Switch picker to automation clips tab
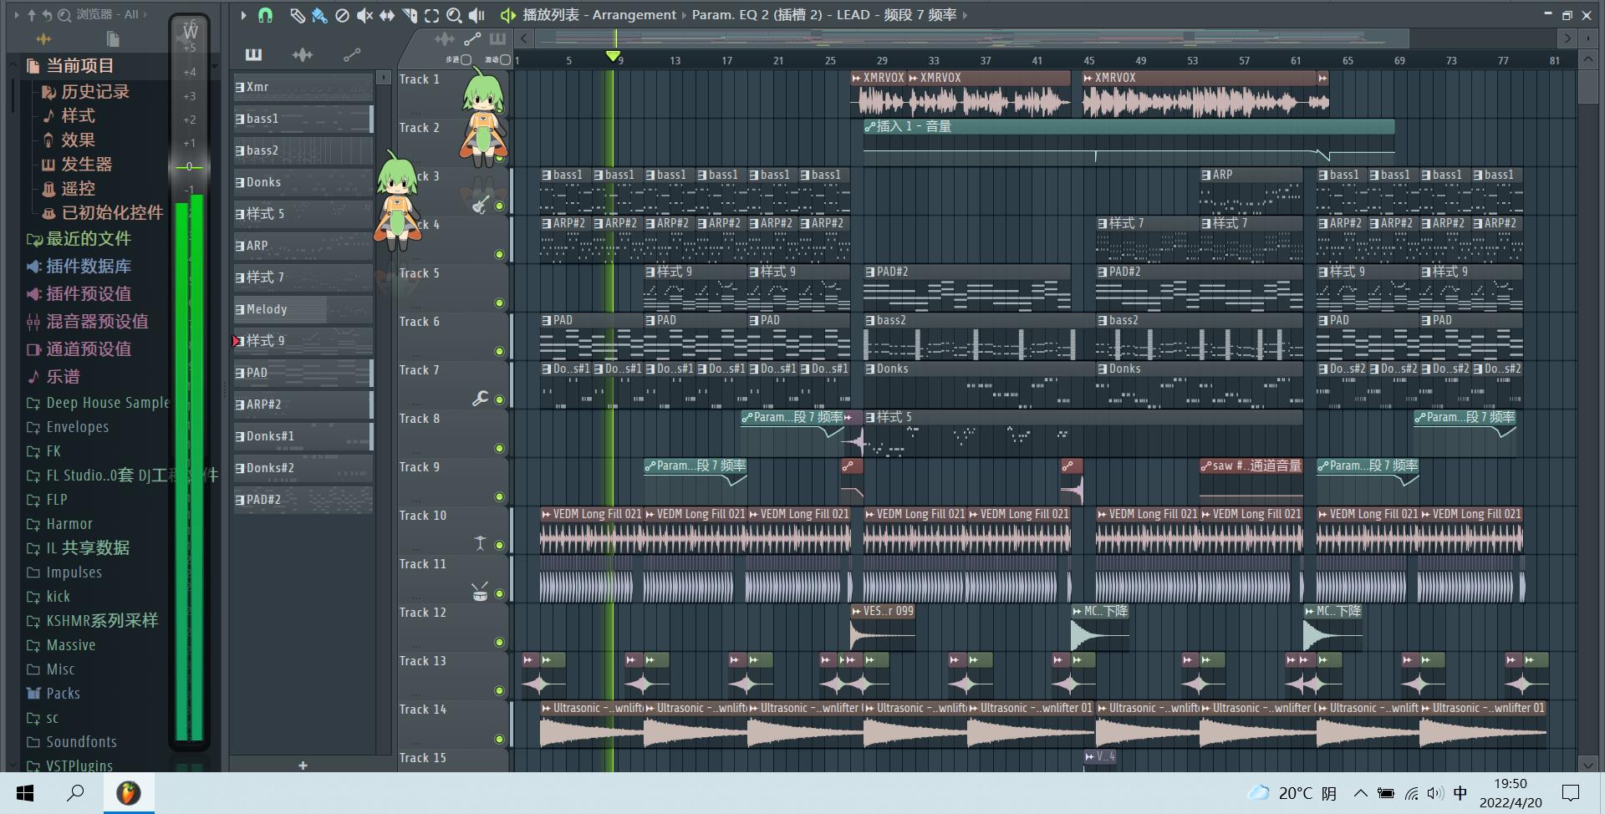This screenshot has height=814, width=1605. pyautogui.click(x=352, y=55)
